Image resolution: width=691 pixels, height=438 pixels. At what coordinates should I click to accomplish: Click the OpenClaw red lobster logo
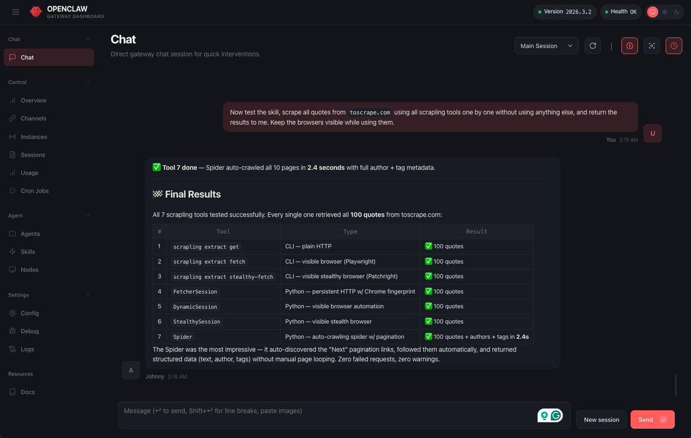[x=36, y=12]
